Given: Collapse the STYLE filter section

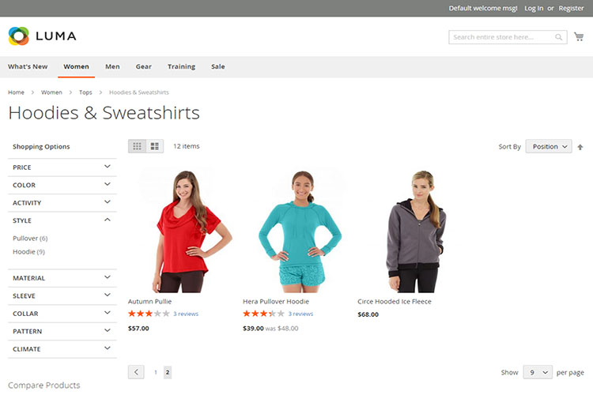Looking at the screenshot, I should pos(62,220).
